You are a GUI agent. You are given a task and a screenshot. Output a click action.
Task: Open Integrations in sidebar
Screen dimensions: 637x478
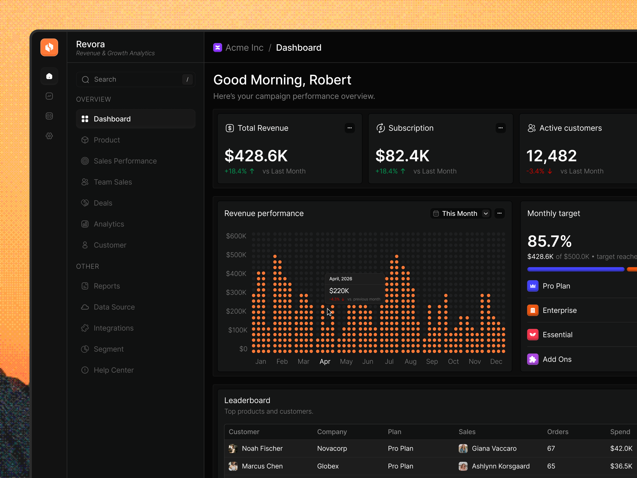[x=136, y=328]
